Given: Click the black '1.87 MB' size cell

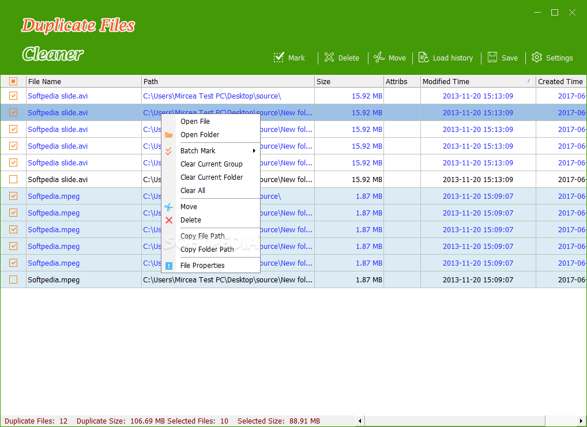Looking at the screenshot, I should 369,280.
